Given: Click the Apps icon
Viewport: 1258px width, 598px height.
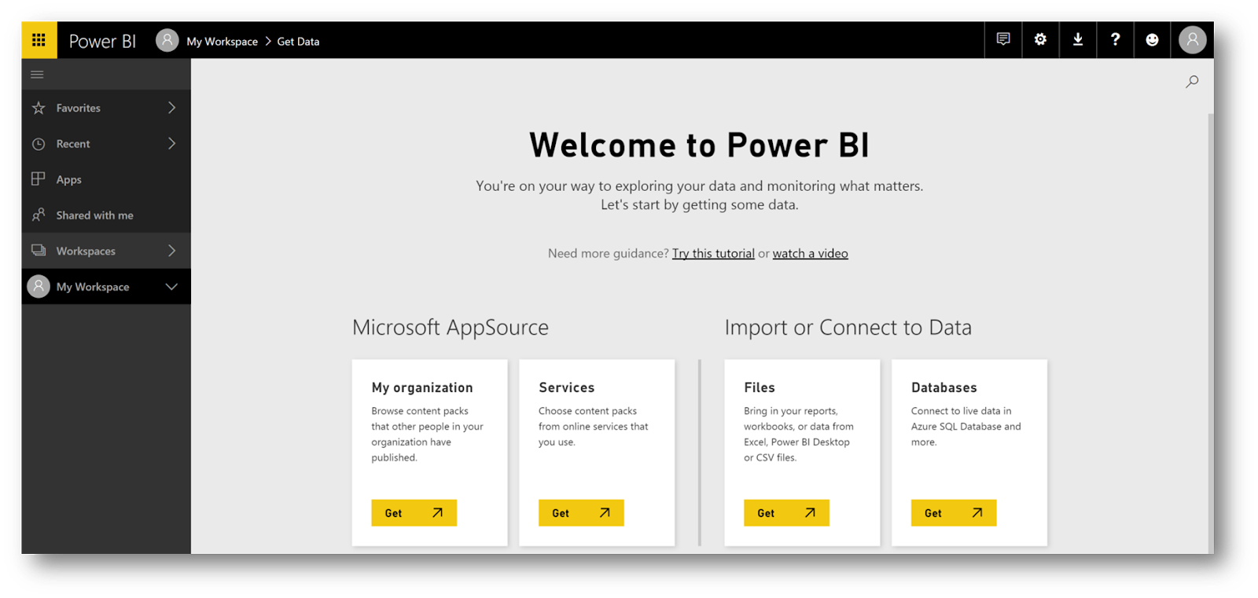Looking at the screenshot, I should coord(38,179).
